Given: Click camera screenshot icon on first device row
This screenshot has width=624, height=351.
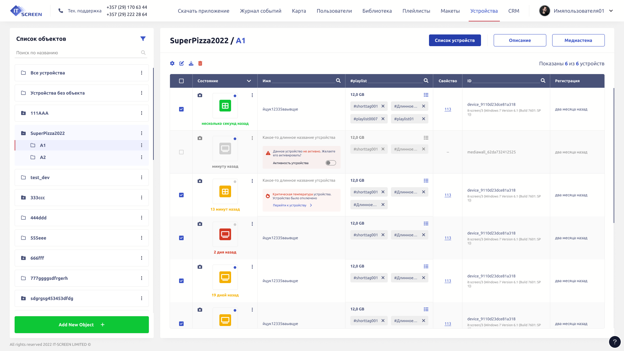Looking at the screenshot, I should tap(200, 95).
